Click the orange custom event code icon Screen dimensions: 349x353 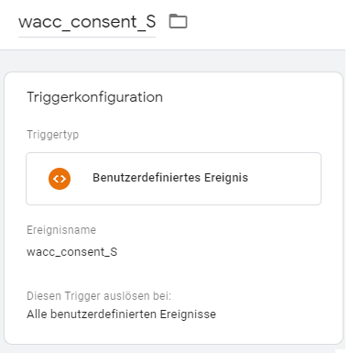60,179
